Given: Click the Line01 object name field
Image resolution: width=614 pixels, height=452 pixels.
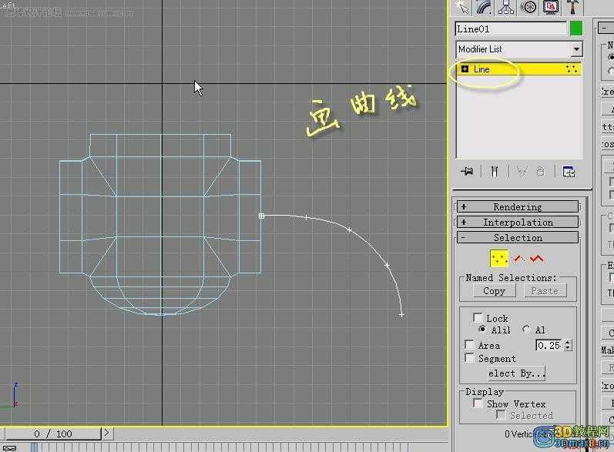Looking at the screenshot, I should click(511, 29).
